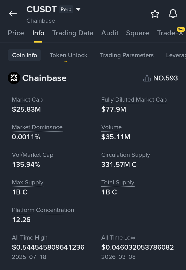Select the Coin Info sub-tab
186x270 pixels.
click(x=25, y=55)
